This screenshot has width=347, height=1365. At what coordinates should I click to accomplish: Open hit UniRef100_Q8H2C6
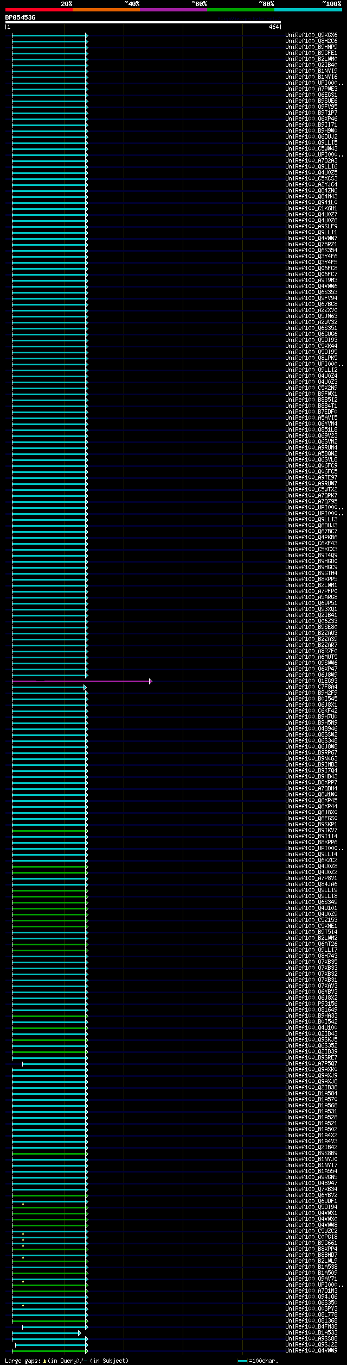pos(311,41)
